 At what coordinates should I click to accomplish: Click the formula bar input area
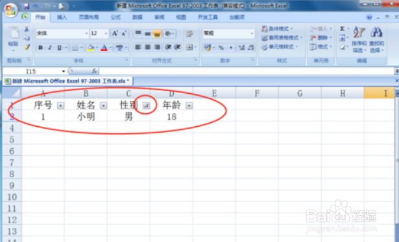[247, 71]
